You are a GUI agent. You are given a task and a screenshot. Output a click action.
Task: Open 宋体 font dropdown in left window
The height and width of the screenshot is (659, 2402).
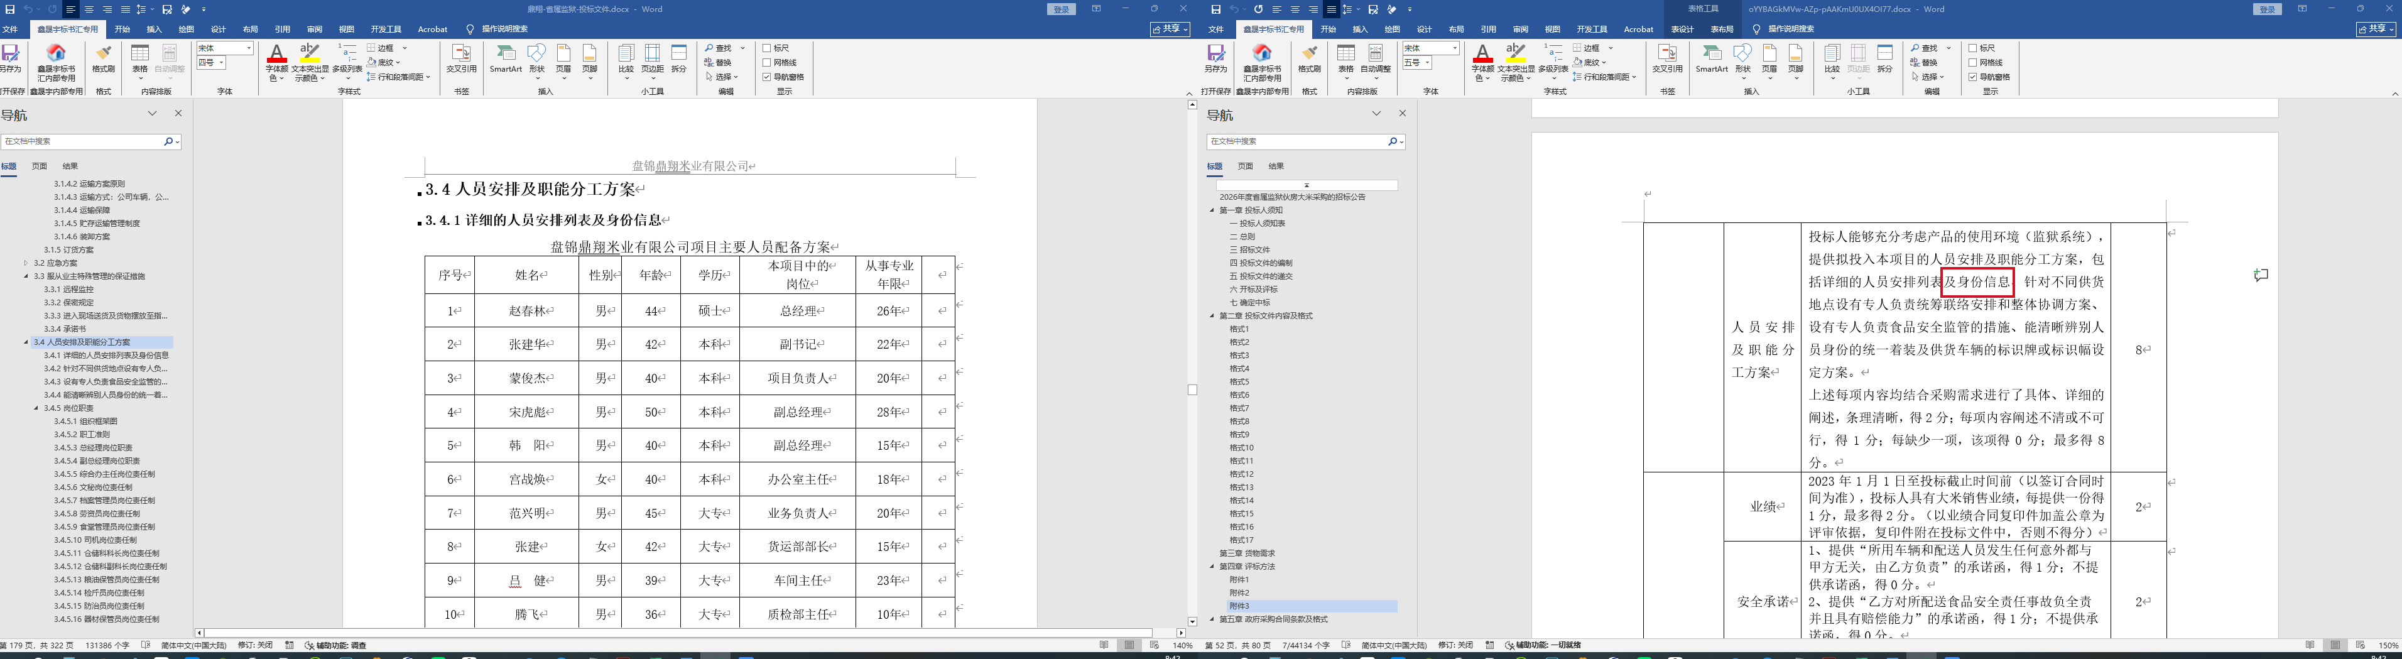point(249,48)
